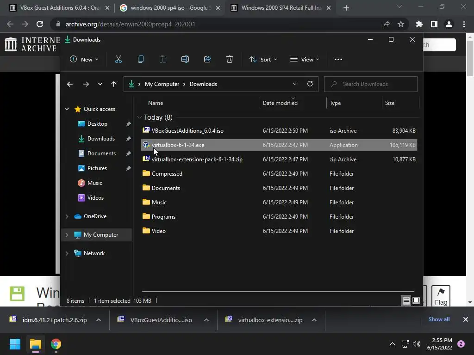Click File Explorer icon in taskbar
This screenshot has height=355, width=474.
coord(36,344)
